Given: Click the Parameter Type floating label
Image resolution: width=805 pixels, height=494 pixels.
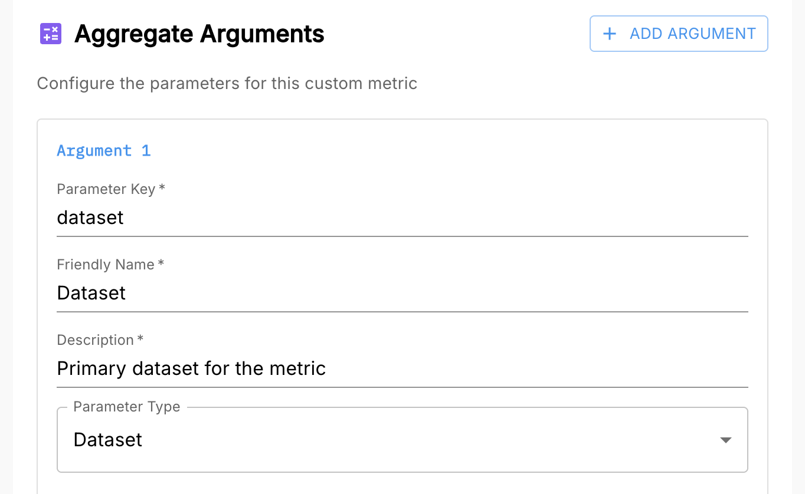Looking at the screenshot, I should pos(126,407).
